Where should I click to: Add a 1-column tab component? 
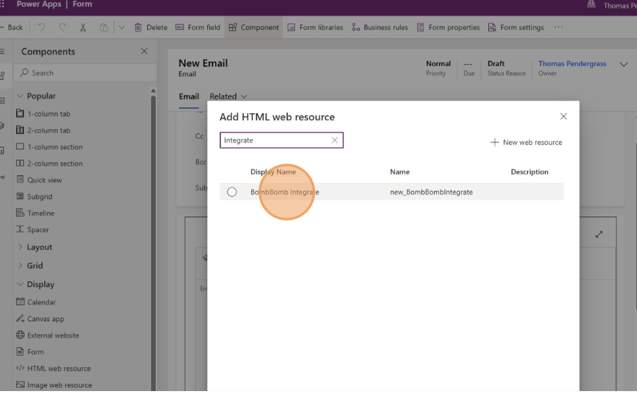[x=43, y=114]
